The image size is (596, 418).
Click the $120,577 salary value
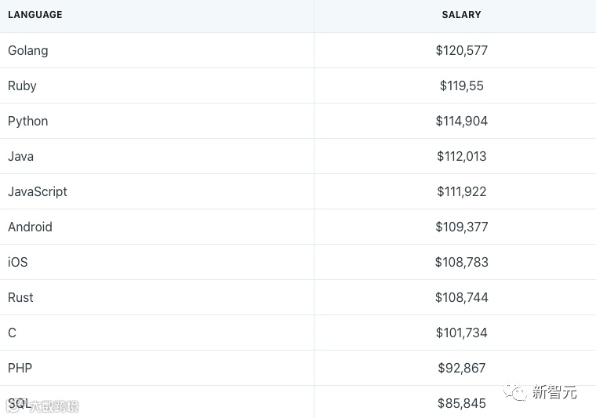pyautogui.click(x=462, y=50)
